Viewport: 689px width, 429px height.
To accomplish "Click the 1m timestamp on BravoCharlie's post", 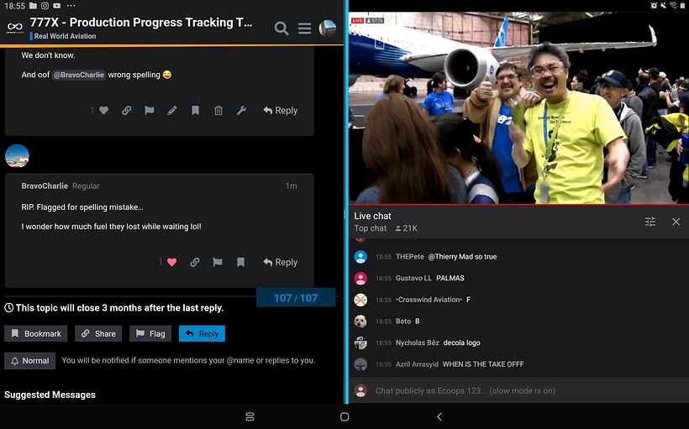I will 292,186.
